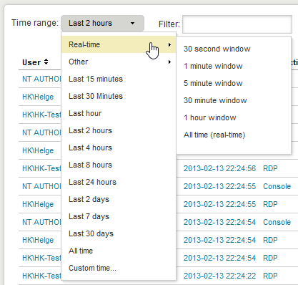Open the first HK\Helge user link
Screen dimensions: 298x285
click(38, 97)
